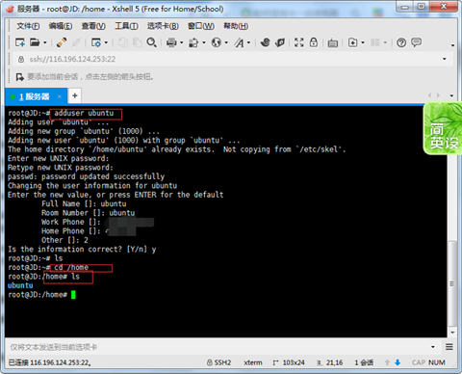Click the Copy toolbar icon
Screen dimensions: 462x374
coord(123,42)
